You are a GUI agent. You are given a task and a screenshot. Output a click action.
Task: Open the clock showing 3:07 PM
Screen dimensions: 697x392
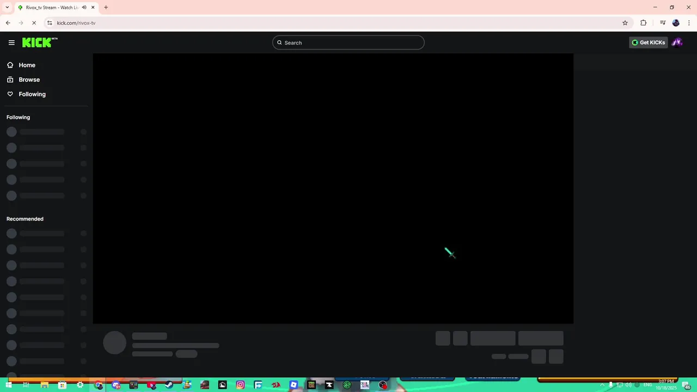(x=666, y=384)
